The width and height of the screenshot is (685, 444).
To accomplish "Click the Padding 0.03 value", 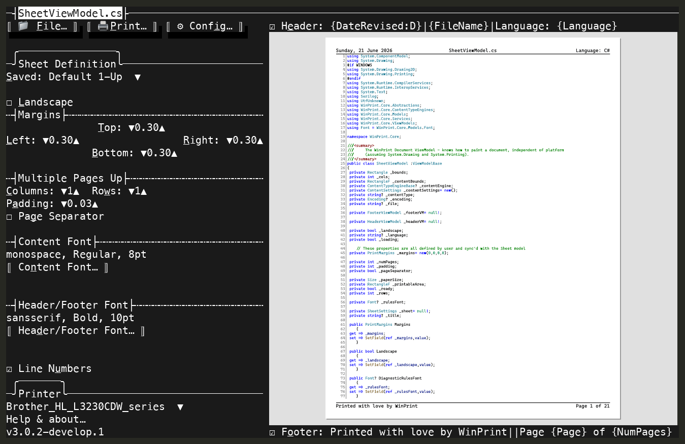I will pyautogui.click(x=79, y=204).
